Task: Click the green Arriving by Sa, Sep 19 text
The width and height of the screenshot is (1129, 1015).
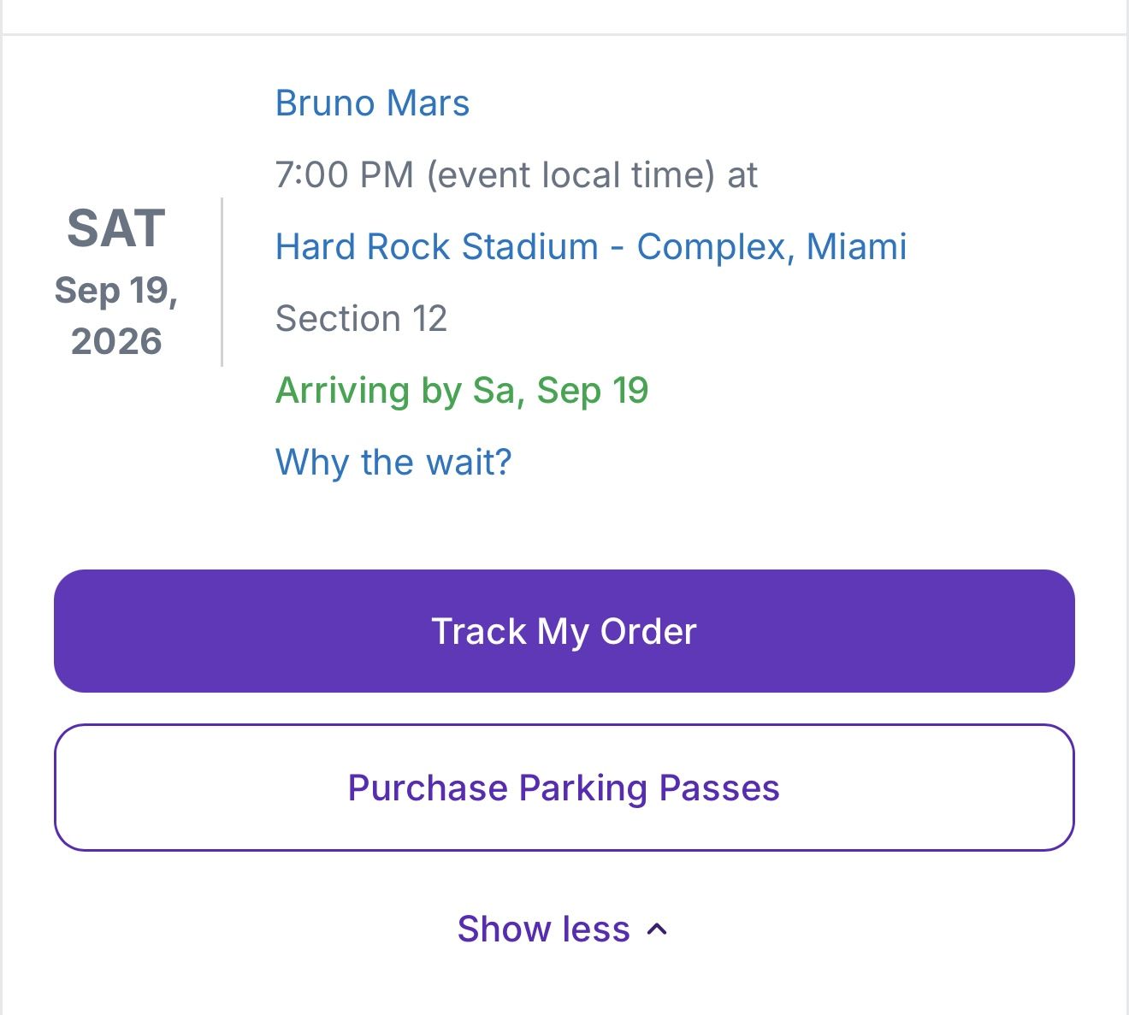Action: click(x=462, y=391)
